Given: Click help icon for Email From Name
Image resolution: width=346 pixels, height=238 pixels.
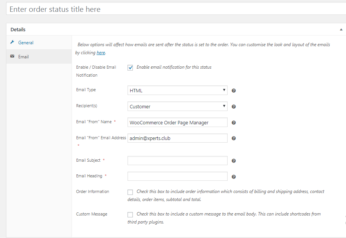Looking at the screenshot, I should [234, 123].
